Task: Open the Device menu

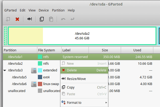Action: [44, 10]
